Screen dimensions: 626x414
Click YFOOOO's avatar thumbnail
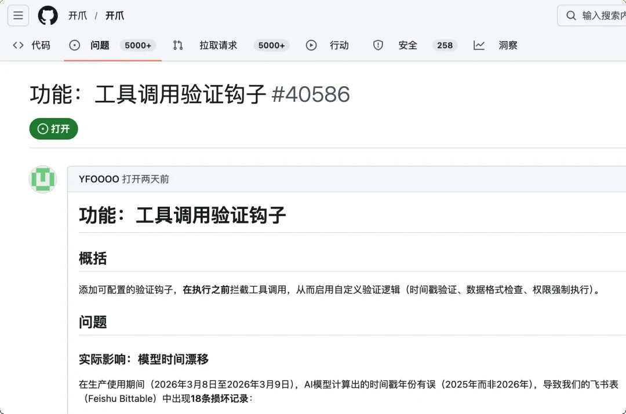pos(42,179)
